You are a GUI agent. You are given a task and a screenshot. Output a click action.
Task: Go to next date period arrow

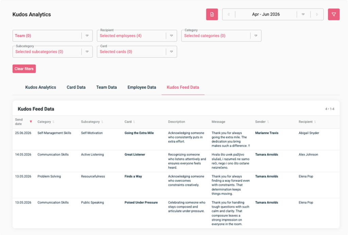tap(317, 14)
